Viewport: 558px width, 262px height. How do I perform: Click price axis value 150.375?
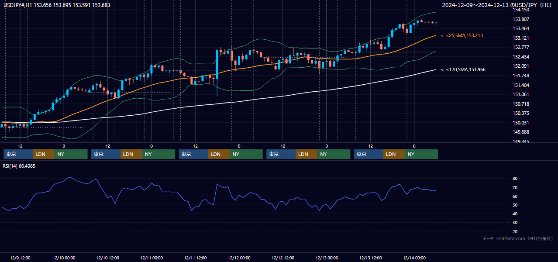tap(521, 113)
